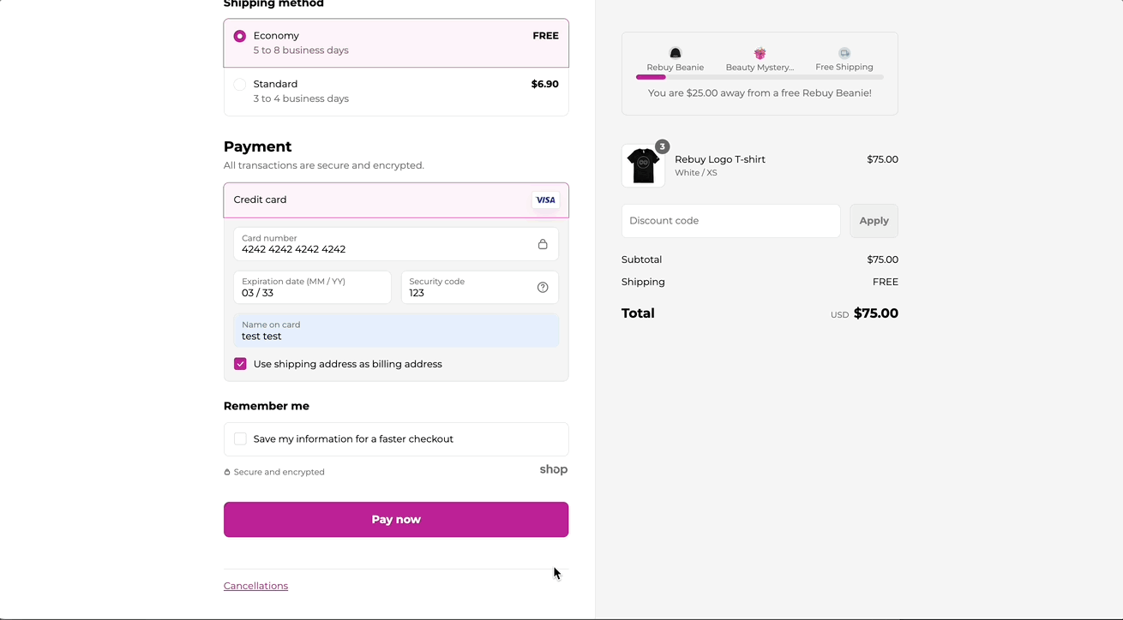Click the Expiration date field
This screenshot has height=620, width=1123.
click(312, 288)
